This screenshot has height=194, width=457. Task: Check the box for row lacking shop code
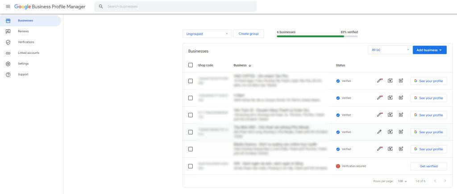[x=190, y=149]
